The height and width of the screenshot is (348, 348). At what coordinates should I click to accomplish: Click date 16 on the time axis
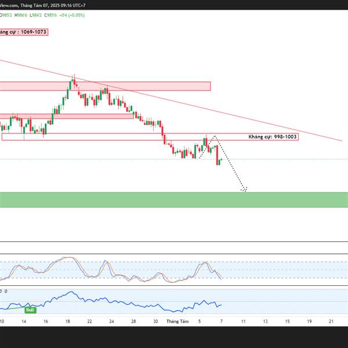pyautogui.click(x=46, y=321)
